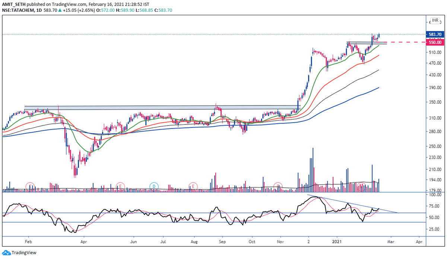Image resolution: width=447 pixels, height=259 pixels.
Task: Click the 350.00 price axis label
Action: [x=435, y=102]
